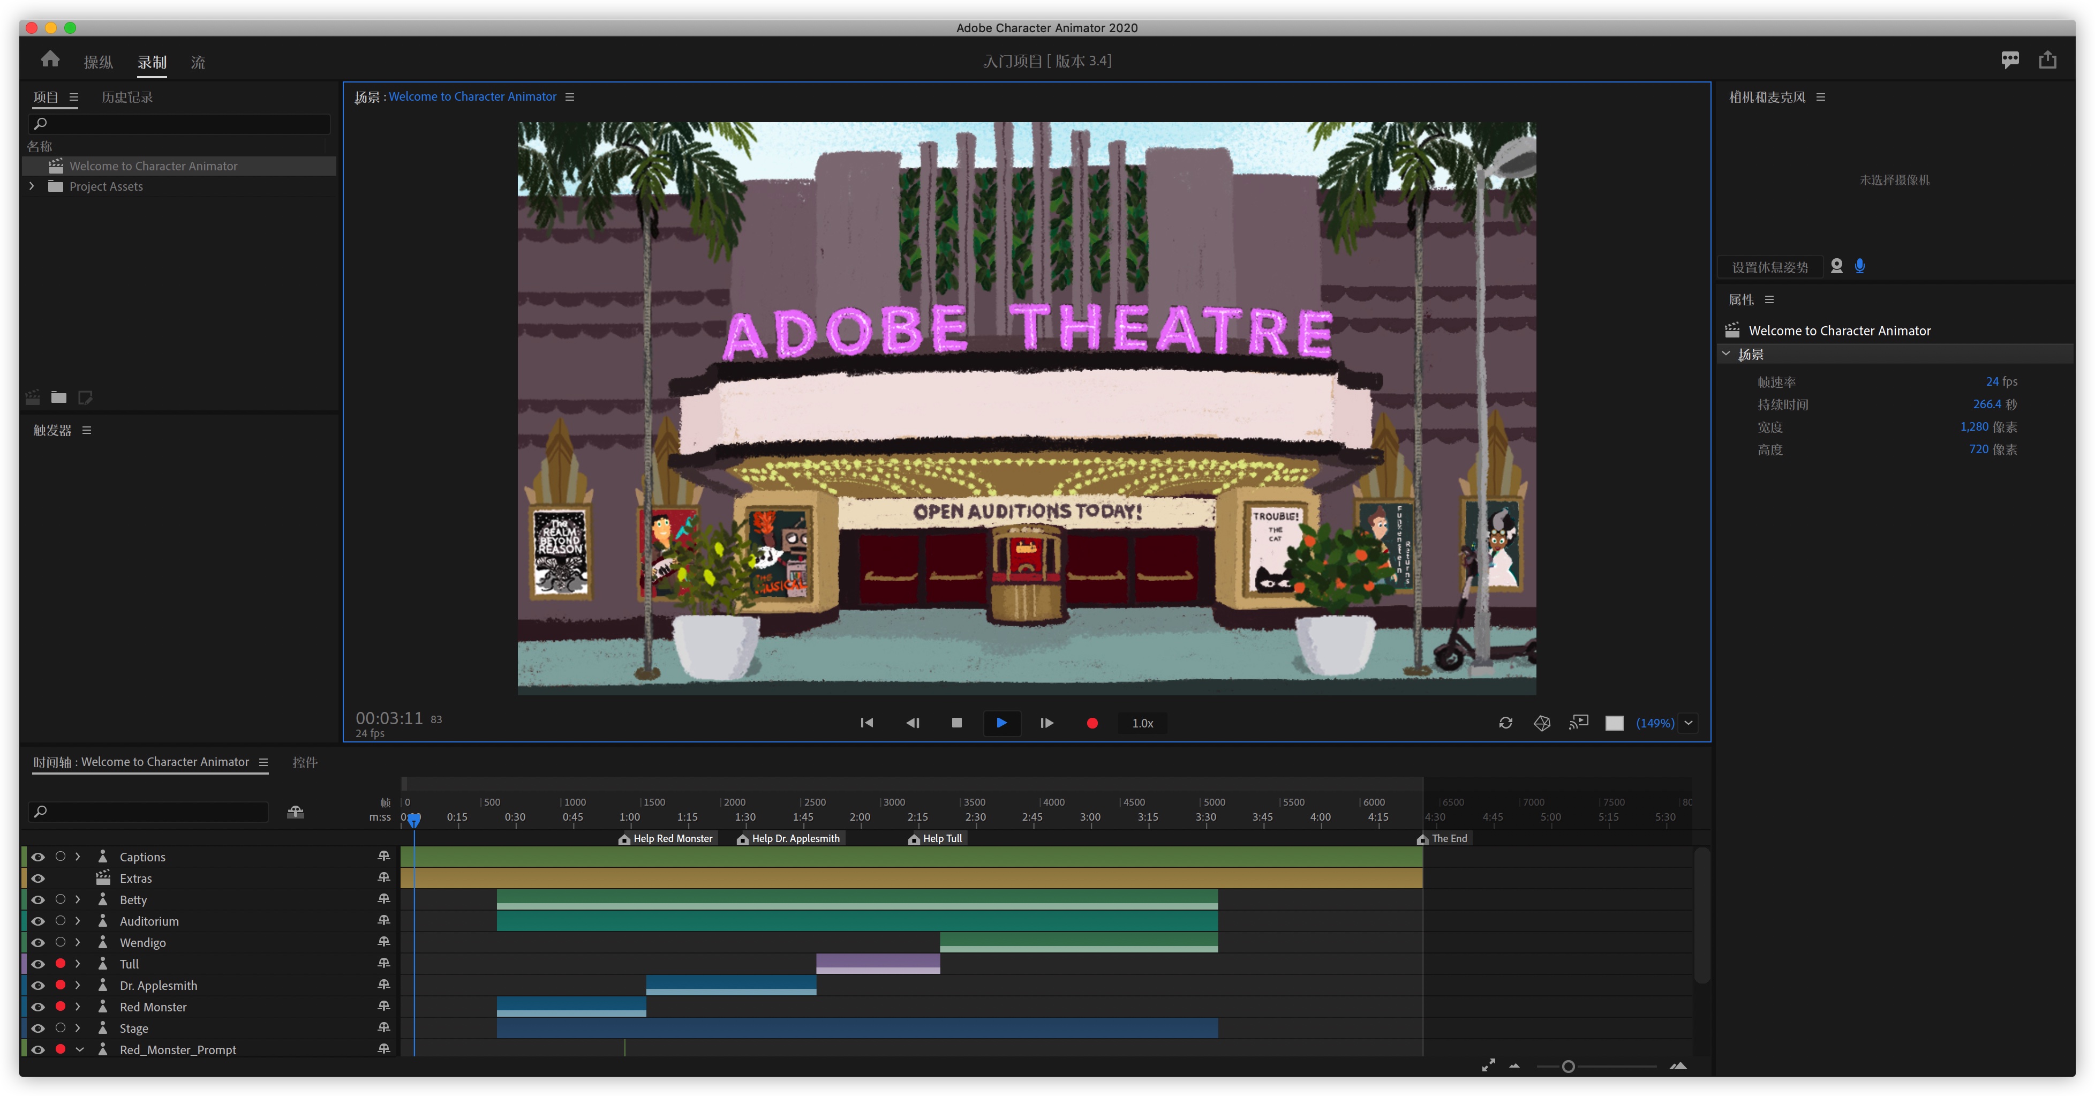
Task: Open the scene panel menu icon
Action: point(569,97)
